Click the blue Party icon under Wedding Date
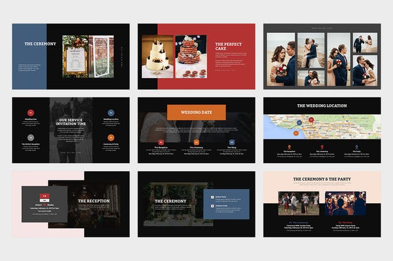 click(x=231, y=142)
